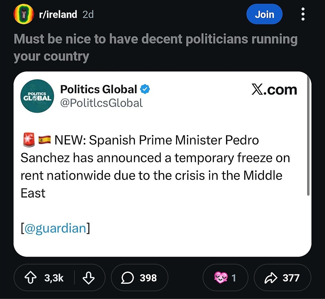
Task: Join the r/ireland community
Action: 264,14
